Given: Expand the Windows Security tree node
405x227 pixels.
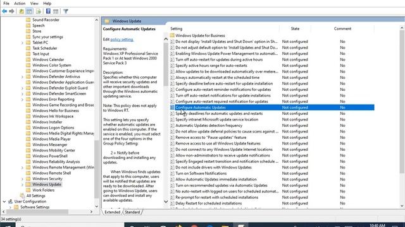Looking at the screenshot, I should click(x=22, y=179).
